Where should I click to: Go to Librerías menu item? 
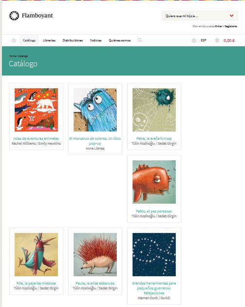(x=49, y=40)
